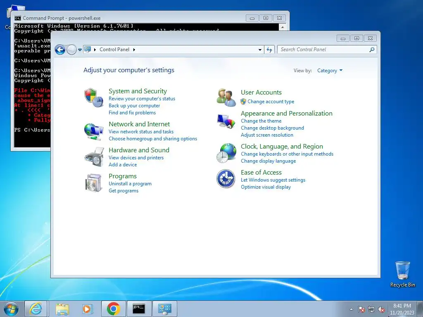Viewport: 423px width, 317px height.
Task: Click Adjust screen resolution
Action: (x=267, y=135)
